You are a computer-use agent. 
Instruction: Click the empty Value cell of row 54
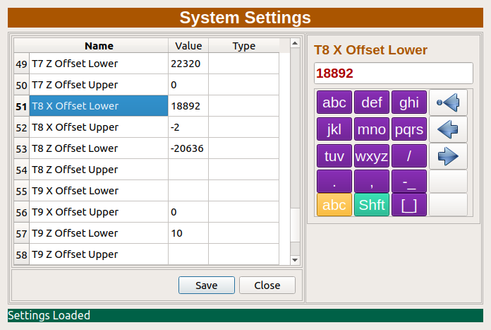tap(188, 170)
